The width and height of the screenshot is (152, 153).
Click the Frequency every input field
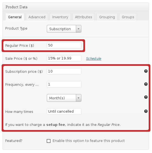pyautogui.click(x=64, y=84)
